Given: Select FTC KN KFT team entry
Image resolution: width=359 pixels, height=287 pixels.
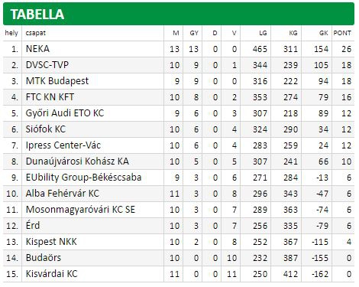Looking at the screenshot, I should (50, 97).
